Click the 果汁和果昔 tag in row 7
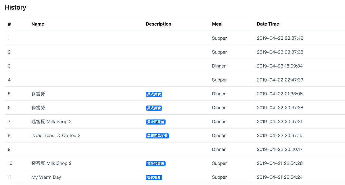345x185 pixels. tap(156, 122)
